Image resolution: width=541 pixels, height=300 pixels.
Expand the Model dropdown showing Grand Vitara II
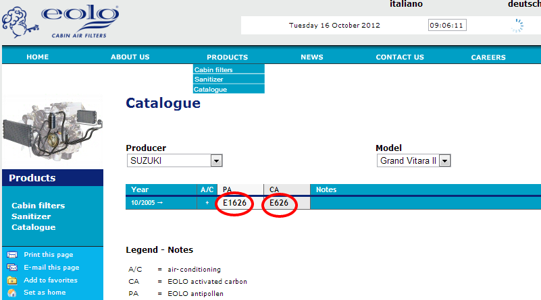(413, 160)
